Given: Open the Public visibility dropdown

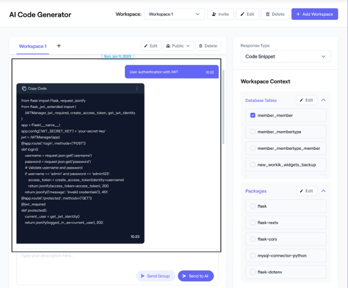Looking at the screenshot, I should (178, 46).
